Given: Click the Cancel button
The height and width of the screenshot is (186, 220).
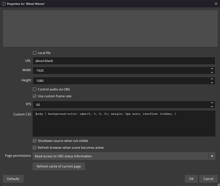Looking at the screenshot, I should tap(208, 179).
